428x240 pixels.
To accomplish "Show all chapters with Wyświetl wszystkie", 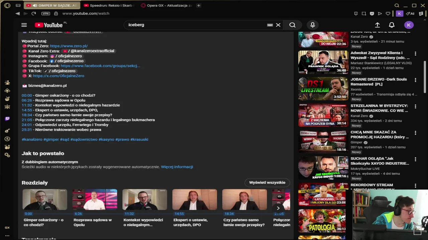I will pos(267,183).
